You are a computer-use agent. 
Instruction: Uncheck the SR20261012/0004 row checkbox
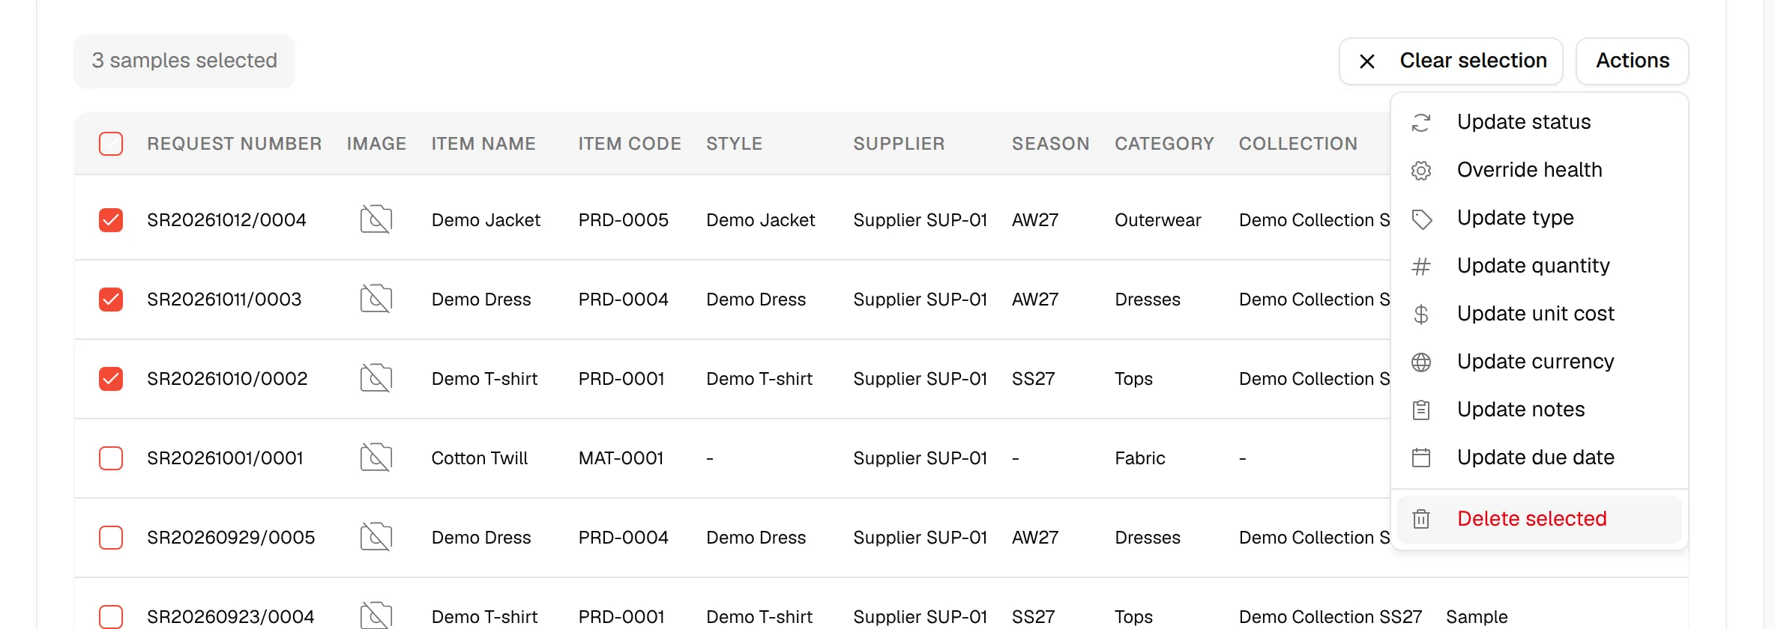(111, 220)
